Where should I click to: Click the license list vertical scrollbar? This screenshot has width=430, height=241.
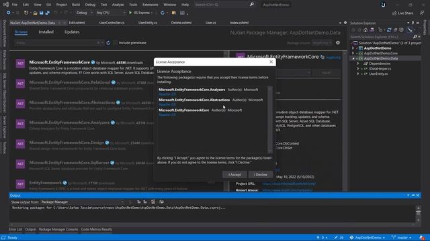pyautogui.click(x=270, y=120)
